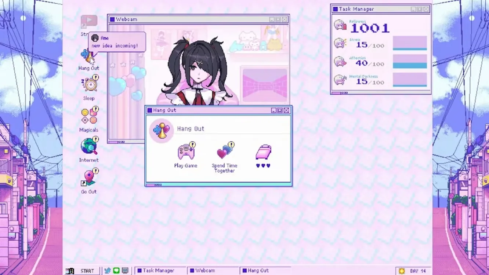Launch the Internet globe icon
The width and height of the screenshot is (489, 275).
pyautogui.click(x=89, y=147)
